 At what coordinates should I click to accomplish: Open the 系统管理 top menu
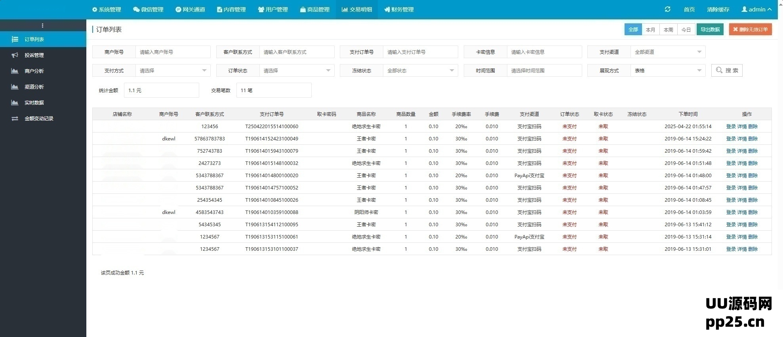[107, 9]
